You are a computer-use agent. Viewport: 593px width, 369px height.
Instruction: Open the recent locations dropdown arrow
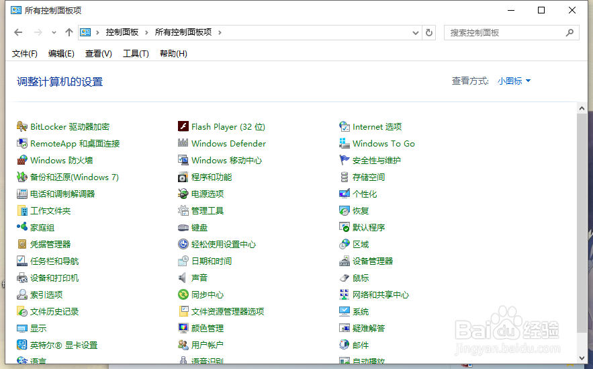pos(54,32)
